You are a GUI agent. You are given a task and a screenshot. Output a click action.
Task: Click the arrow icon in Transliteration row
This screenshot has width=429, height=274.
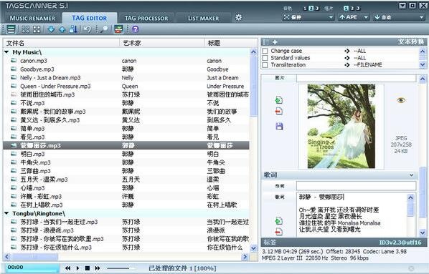coord(347,65)
